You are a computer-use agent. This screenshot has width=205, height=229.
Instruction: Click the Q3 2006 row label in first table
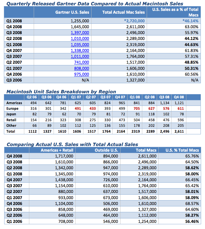coord(14,80)
